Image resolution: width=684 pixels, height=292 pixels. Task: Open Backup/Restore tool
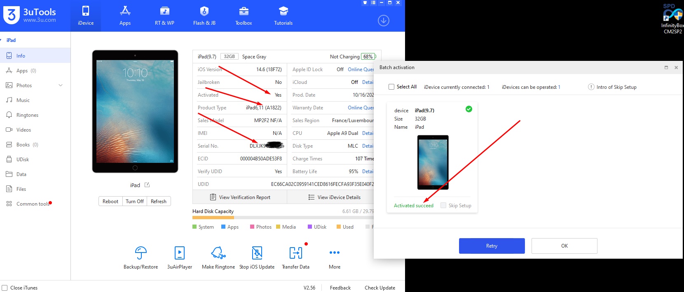click(141, 258)
